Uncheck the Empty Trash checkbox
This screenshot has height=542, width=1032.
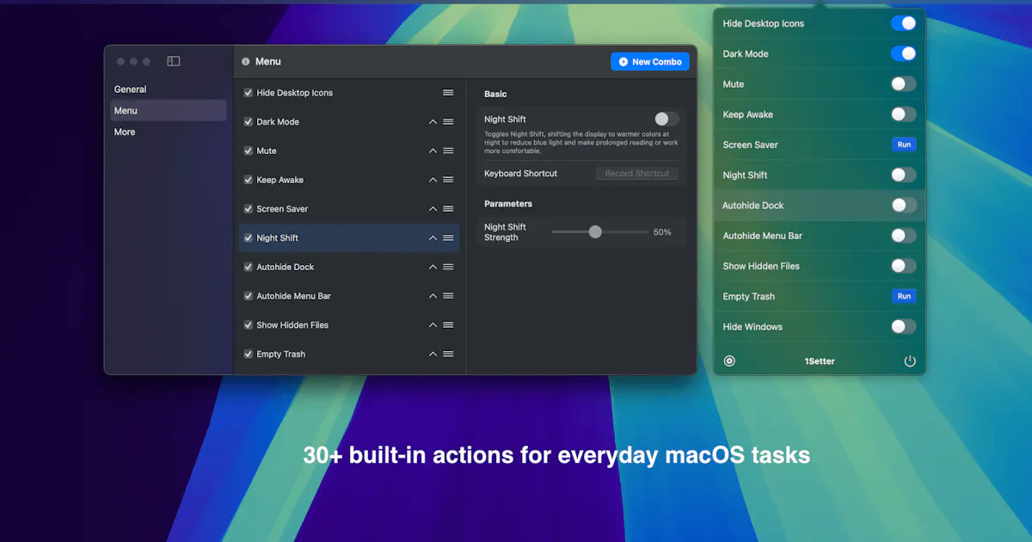(x=249, y=354)
